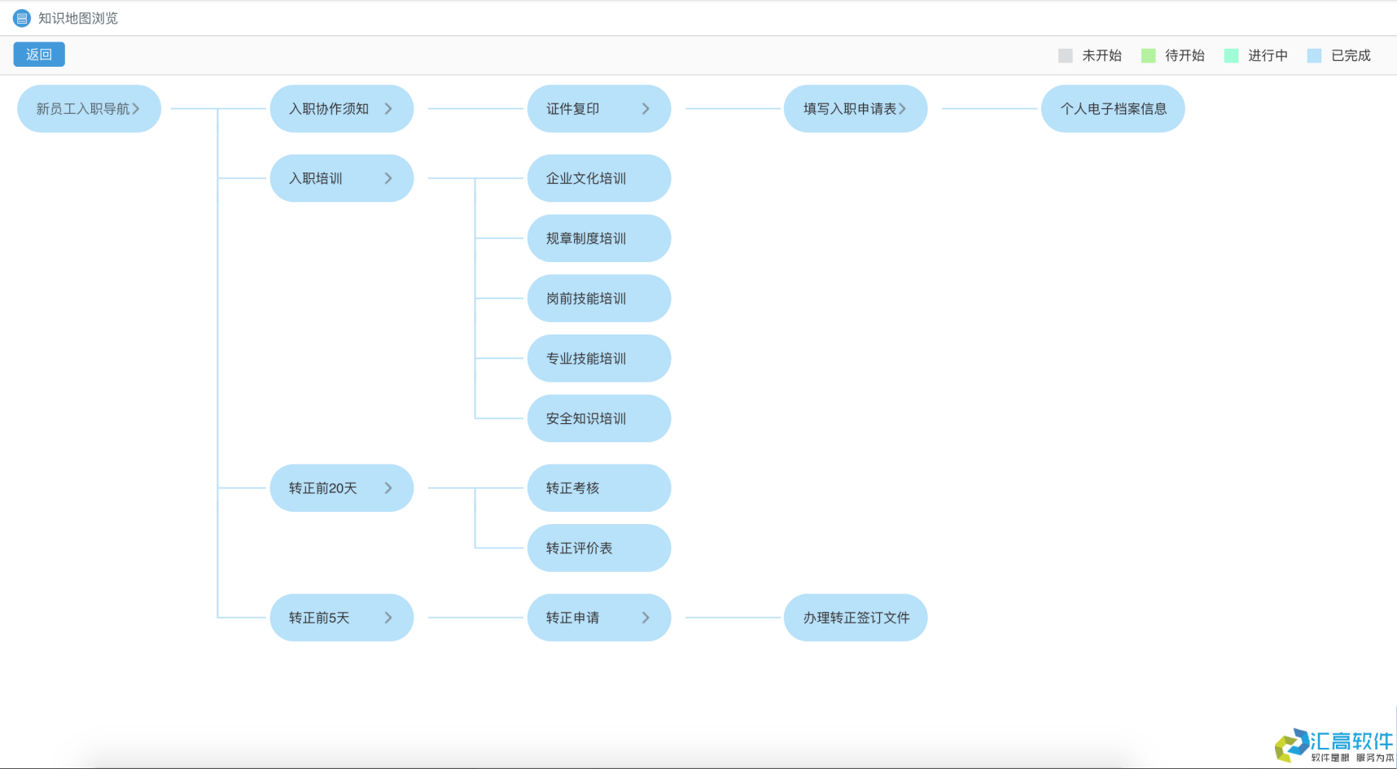
Task: Click the knowledge map document icon in header
Action: pos(21,17)
